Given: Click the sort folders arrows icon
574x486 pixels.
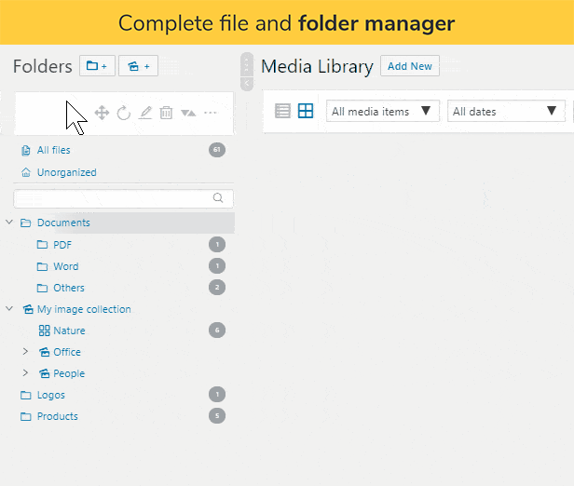Looking at the screenshot, I should tap(188, 113).
